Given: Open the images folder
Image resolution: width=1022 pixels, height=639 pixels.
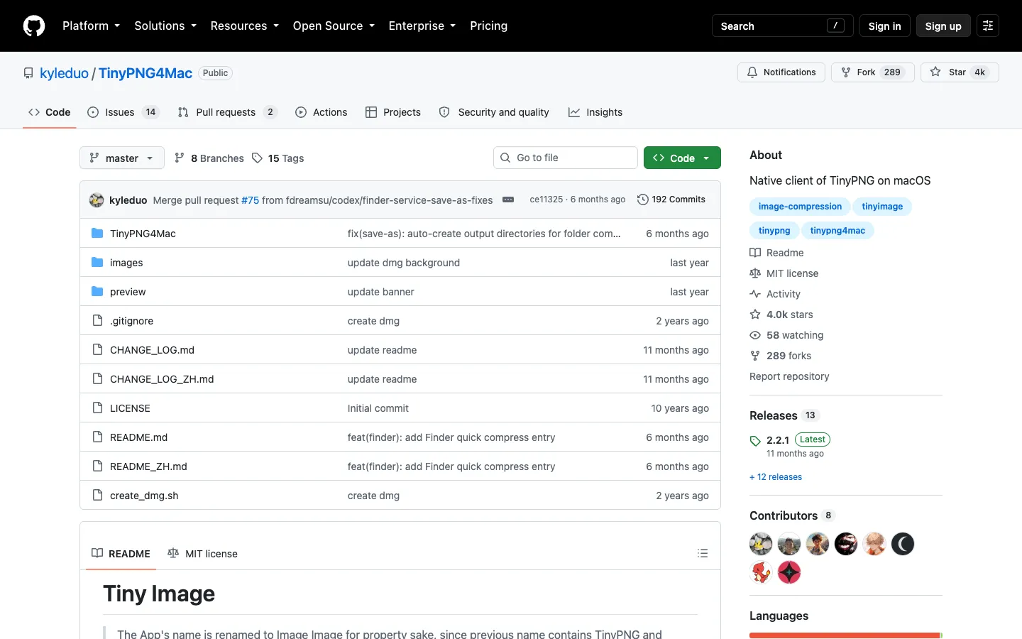Looking at the screenshot, I should (x=126, y=263).
